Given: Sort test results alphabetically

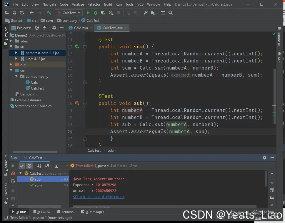Looking at the screenshot, I should 39,166.
